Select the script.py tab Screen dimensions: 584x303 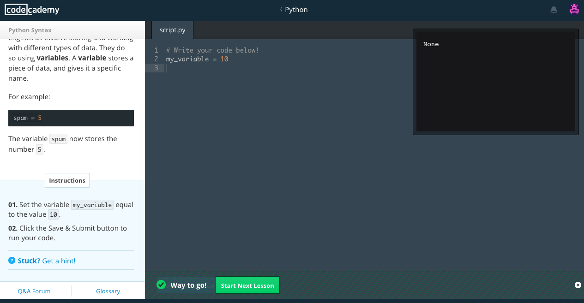(x=172, y=30)
